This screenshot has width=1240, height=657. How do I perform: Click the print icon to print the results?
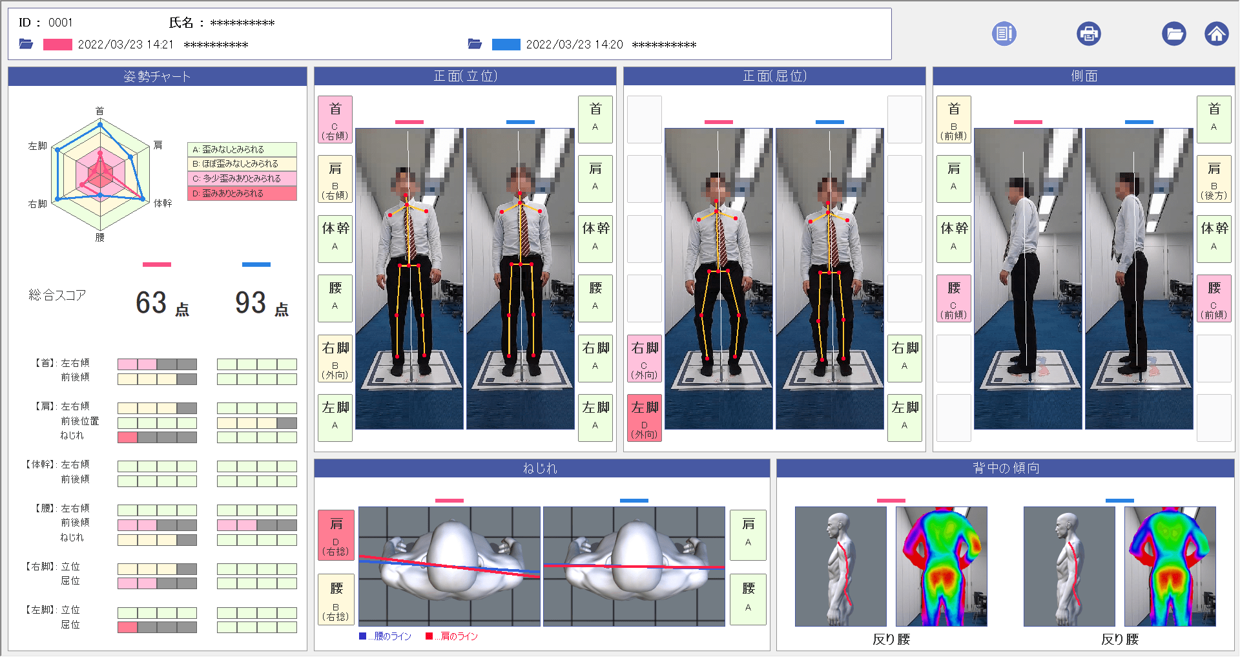1090,34
